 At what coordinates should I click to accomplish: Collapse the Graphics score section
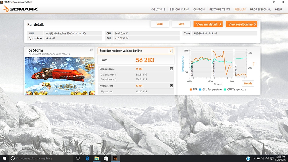[171, 69]
